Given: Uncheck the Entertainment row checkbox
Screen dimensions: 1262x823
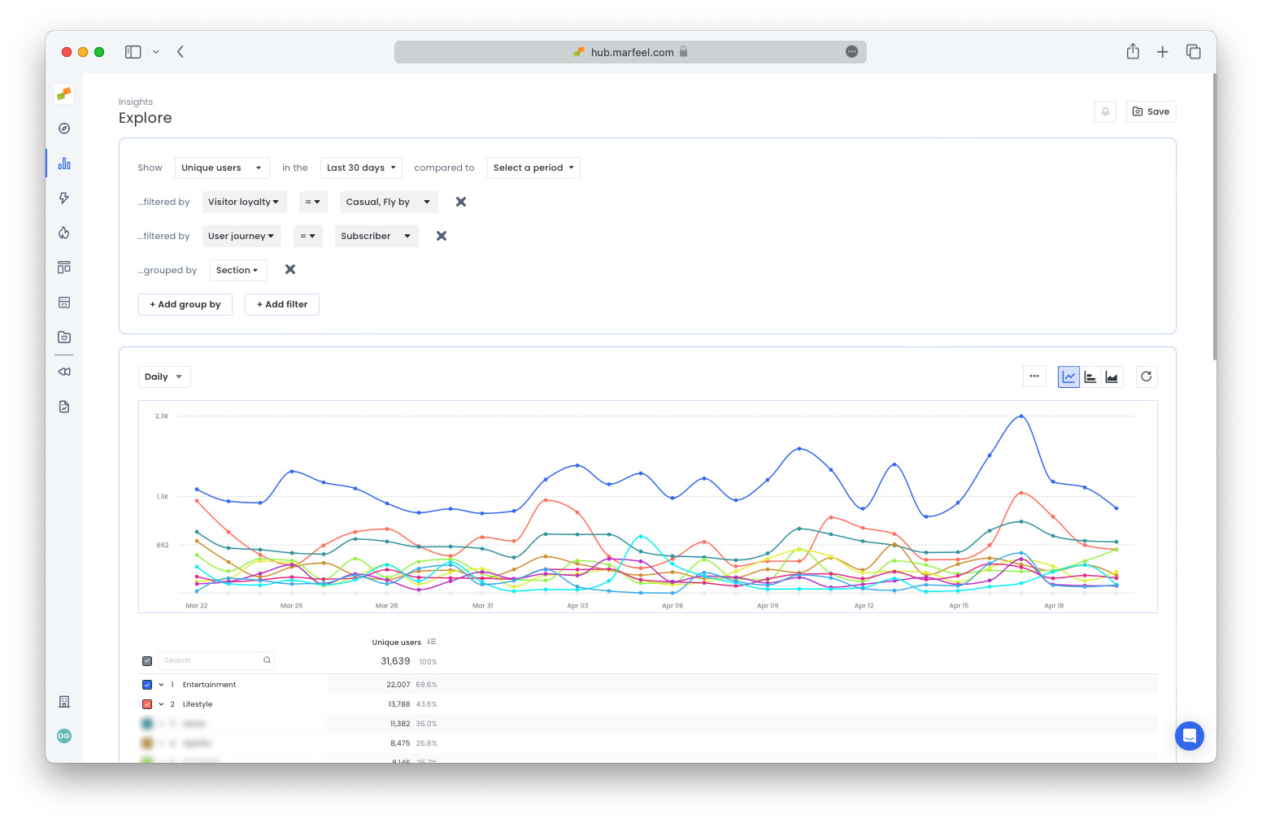Looking at the screenshot, I should [x=147, y=684].
